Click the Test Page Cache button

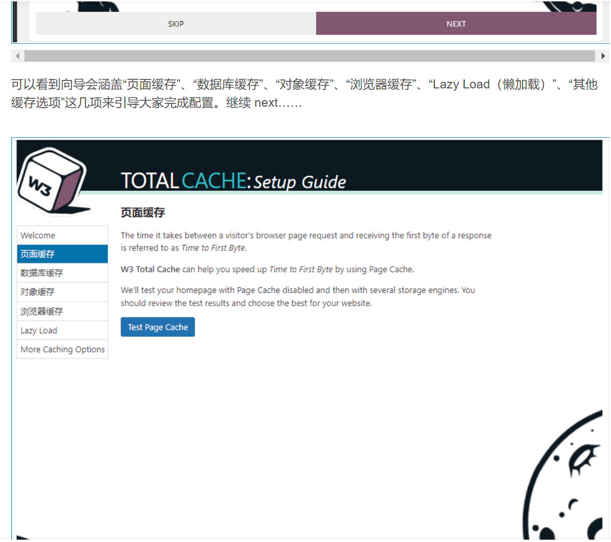click(x=157, y=327)
